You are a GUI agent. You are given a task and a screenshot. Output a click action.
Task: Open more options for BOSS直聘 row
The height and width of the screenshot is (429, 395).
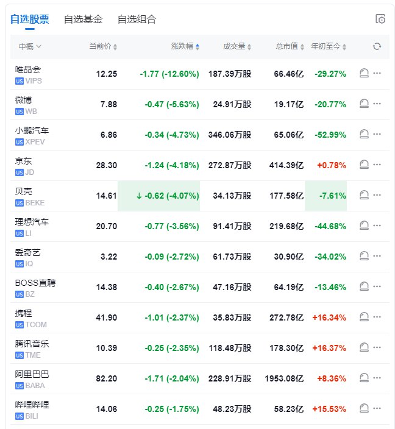coord(377,286)
